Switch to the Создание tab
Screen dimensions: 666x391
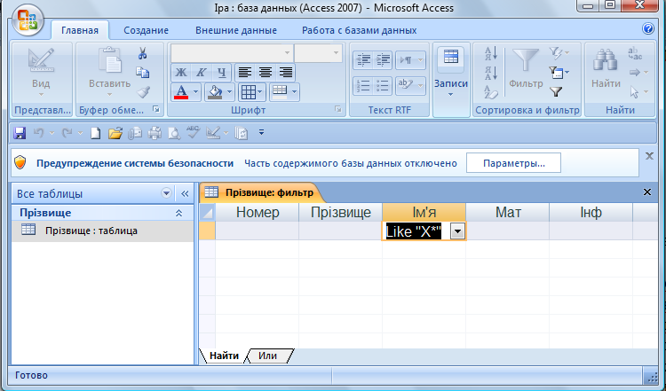click(147, 30)
